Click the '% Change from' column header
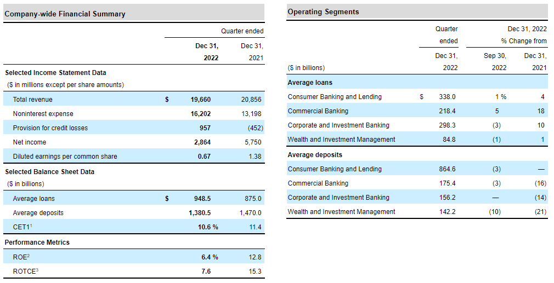 [x=524, y=41]
